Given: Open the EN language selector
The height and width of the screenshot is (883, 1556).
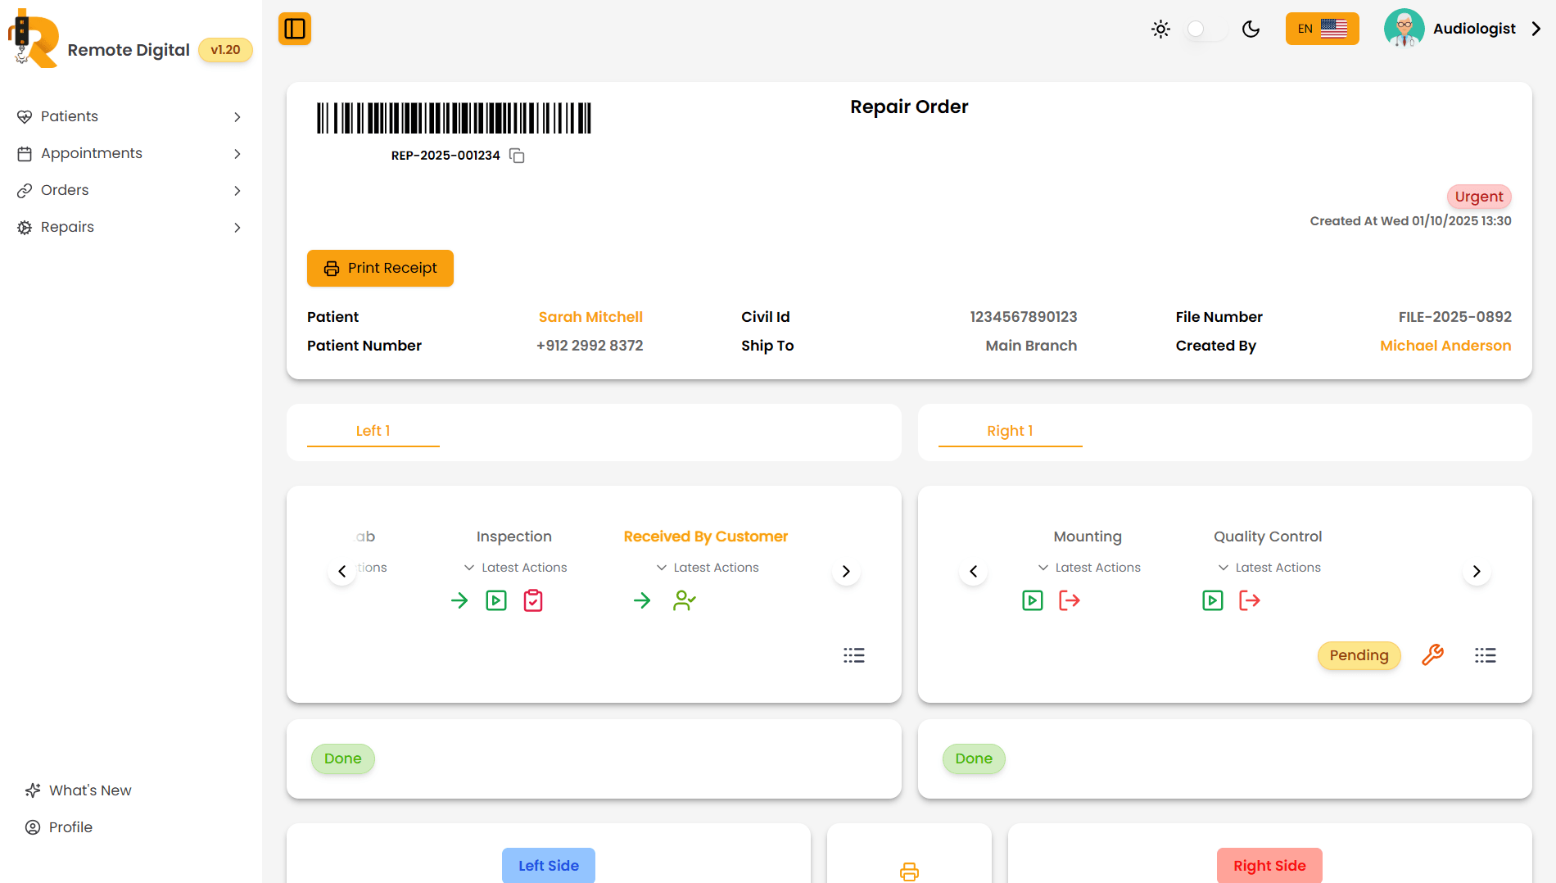Looking at the screenshot, I should 1322,29.
